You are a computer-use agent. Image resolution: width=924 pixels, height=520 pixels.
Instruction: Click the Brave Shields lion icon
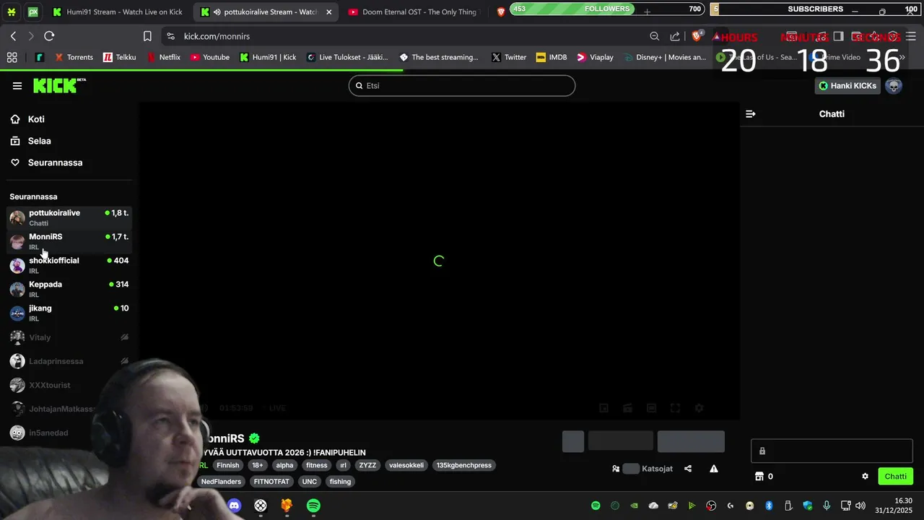click(x=697, y=35)
